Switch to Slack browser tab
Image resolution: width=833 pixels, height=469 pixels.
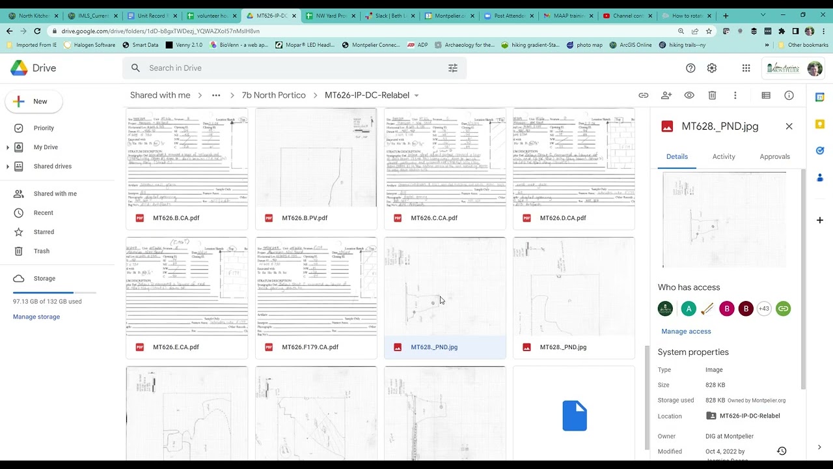click(390, 16)
